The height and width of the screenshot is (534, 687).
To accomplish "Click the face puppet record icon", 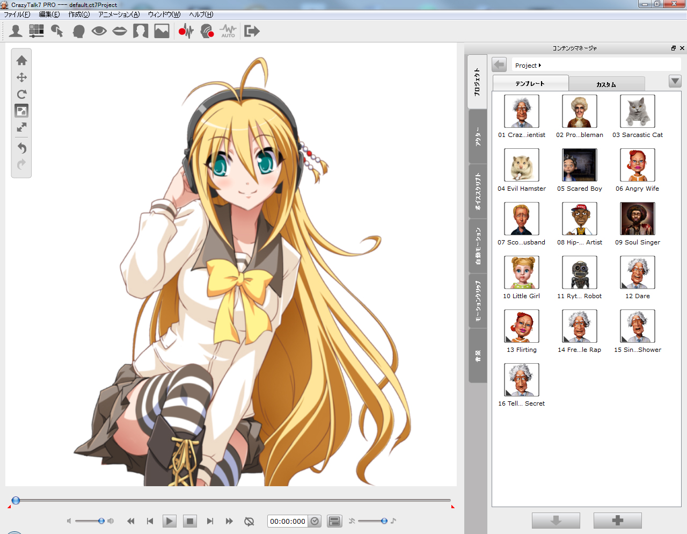I will [x=207, y=31].
